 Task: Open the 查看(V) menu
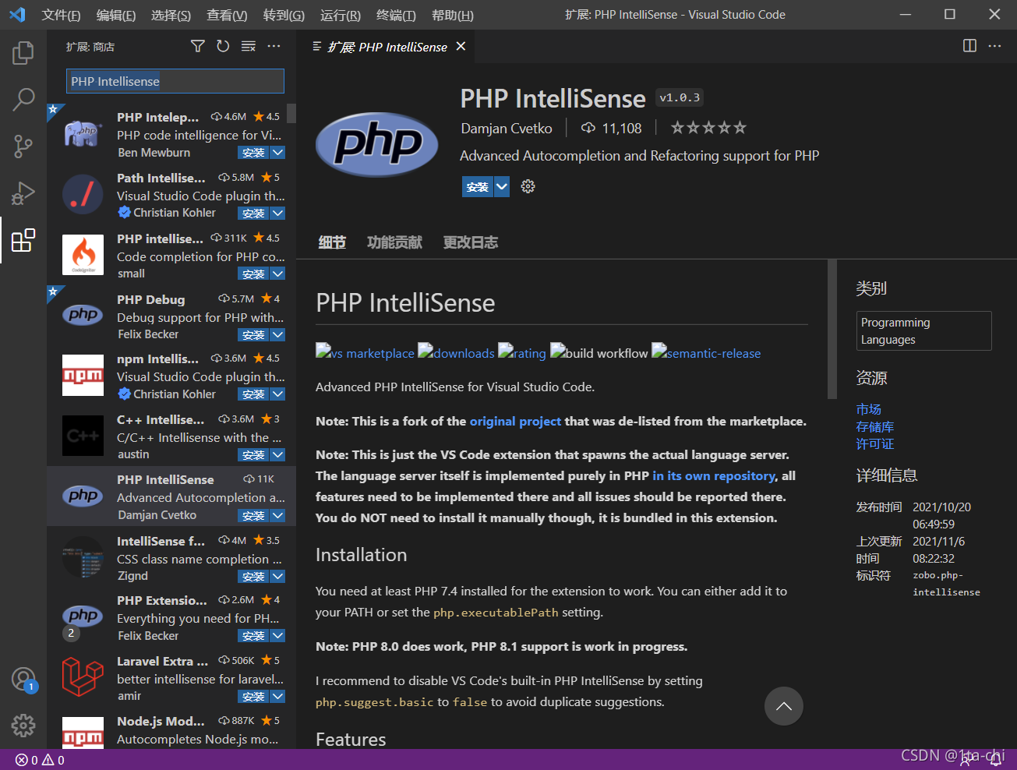click(227, 15)
